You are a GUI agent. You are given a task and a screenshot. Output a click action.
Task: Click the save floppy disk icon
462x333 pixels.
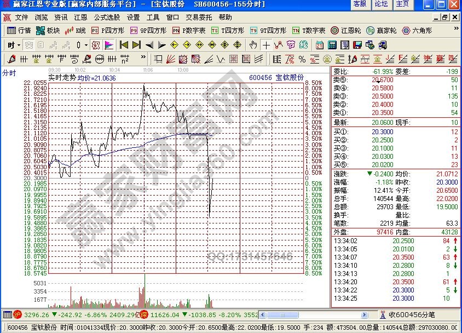point(357,45)
